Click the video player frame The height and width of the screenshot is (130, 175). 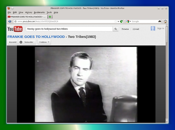coord(86,84)
